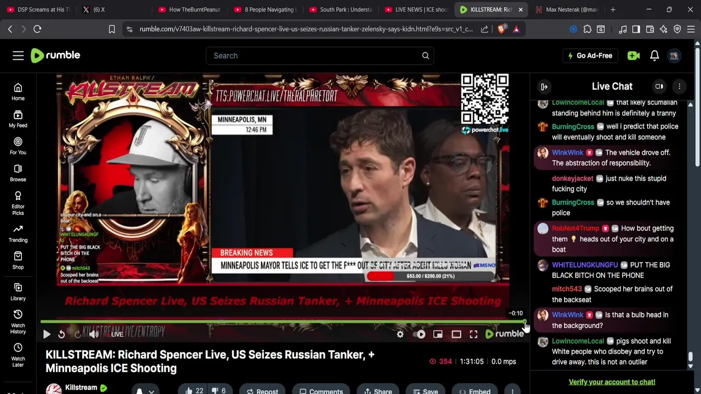Switch to LIVE NEWS ICE tab

click(x=416, y=9)
